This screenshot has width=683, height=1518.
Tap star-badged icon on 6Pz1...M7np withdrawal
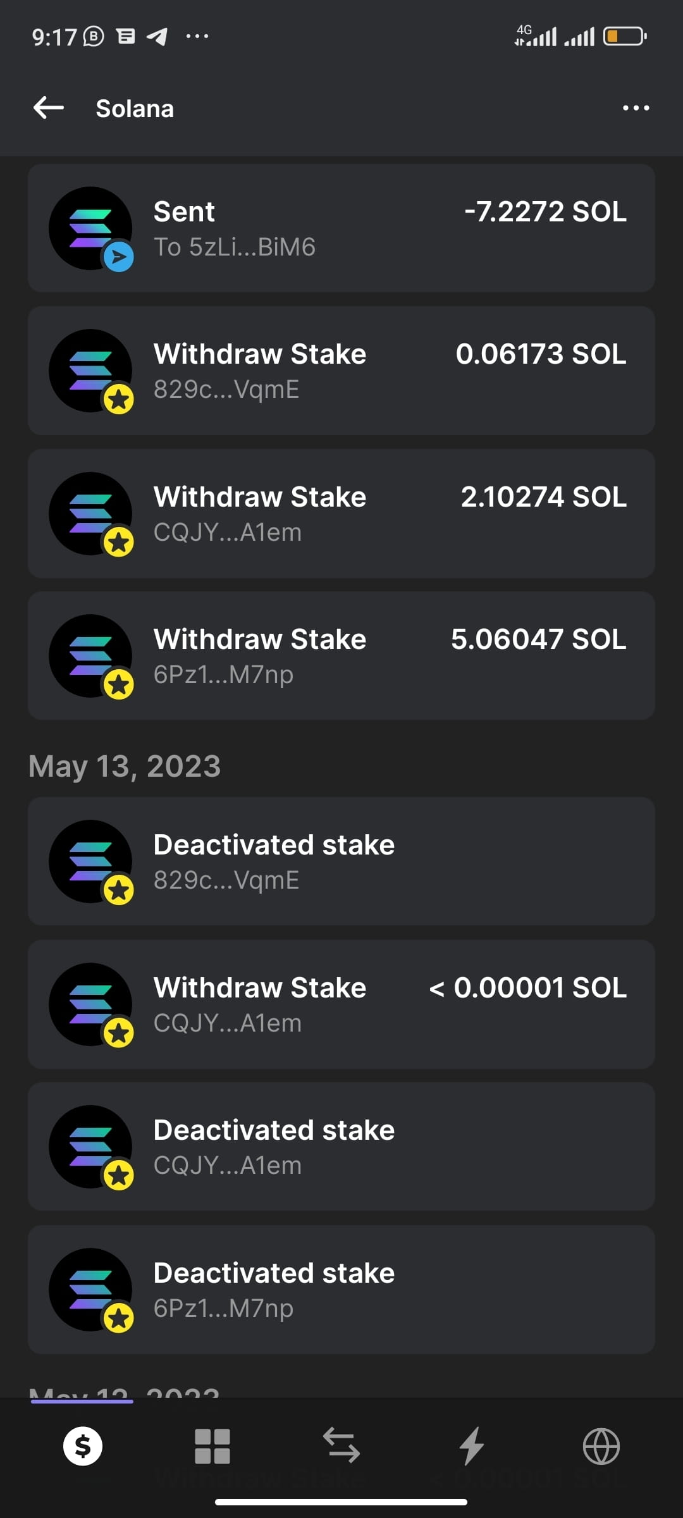click(90, 655)
